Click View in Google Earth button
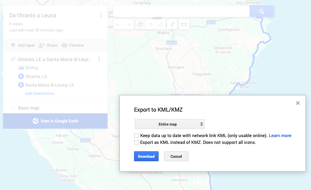The height and width of the screenshot is (190, 311). [55, 121]
